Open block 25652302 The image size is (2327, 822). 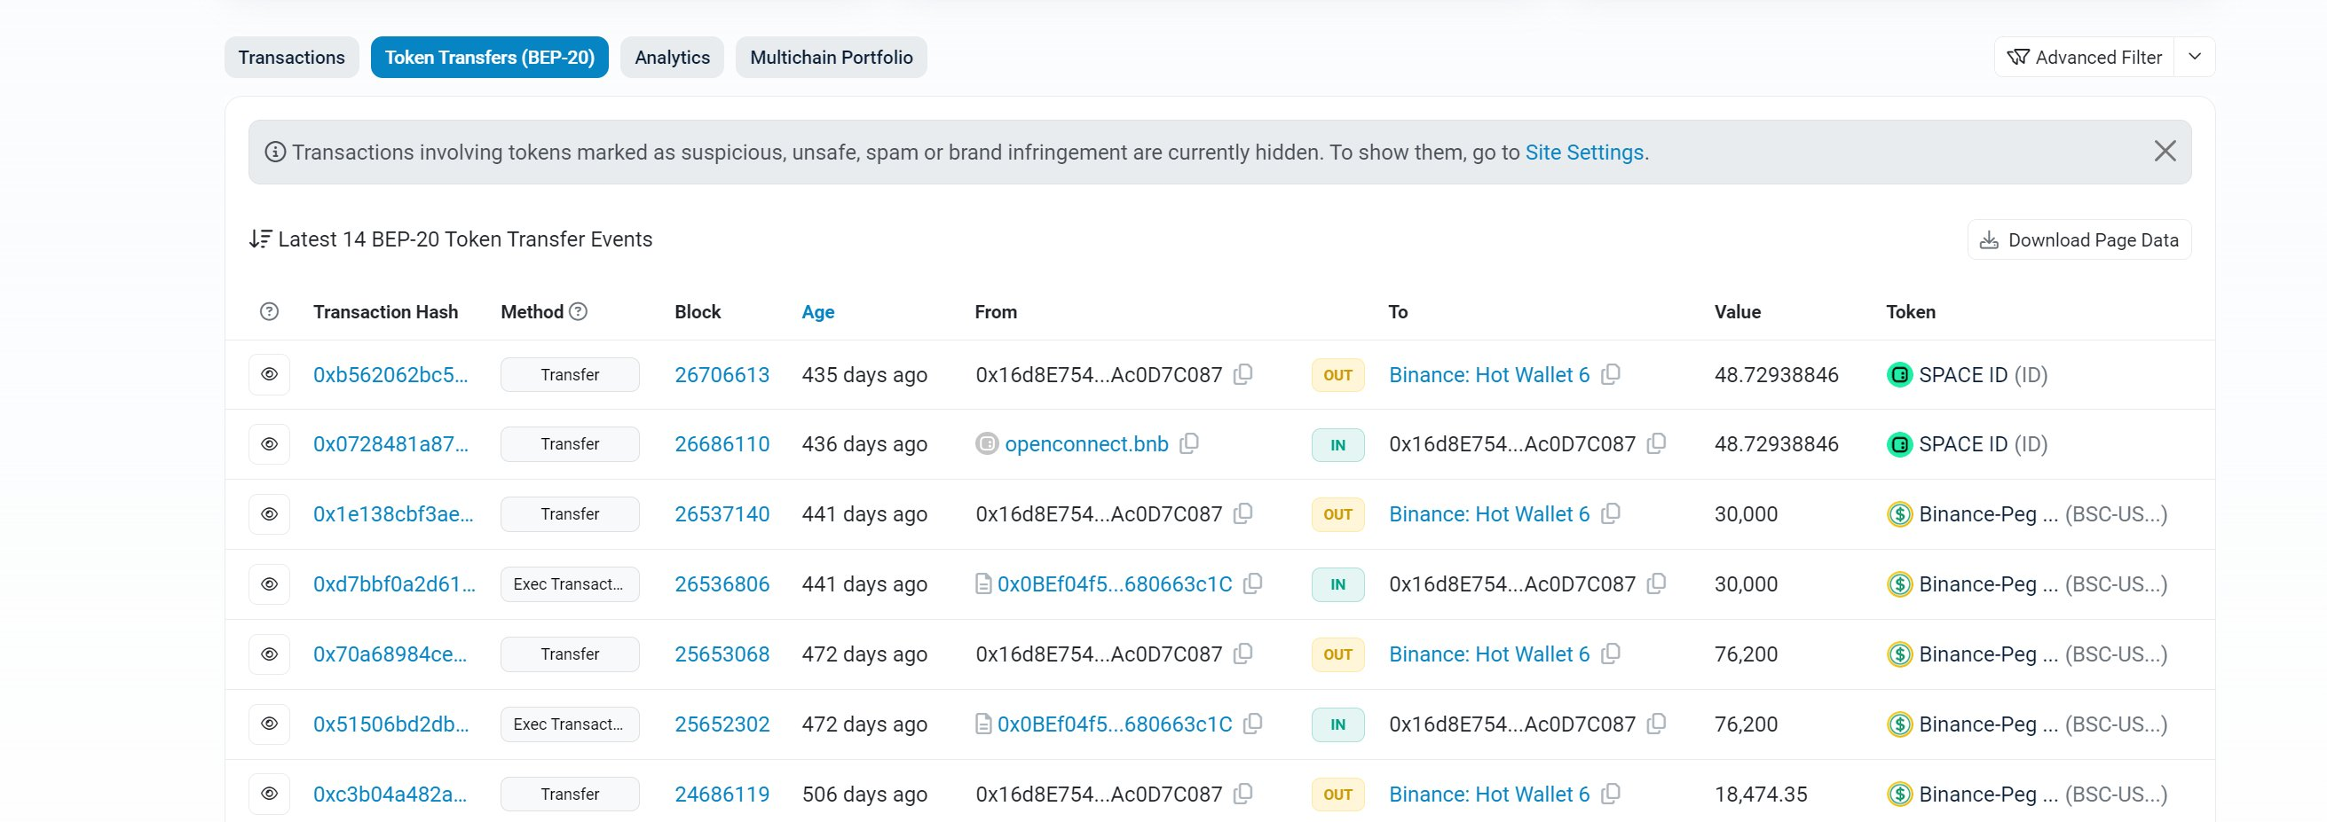pyautogui.click(x=722, y=724)
